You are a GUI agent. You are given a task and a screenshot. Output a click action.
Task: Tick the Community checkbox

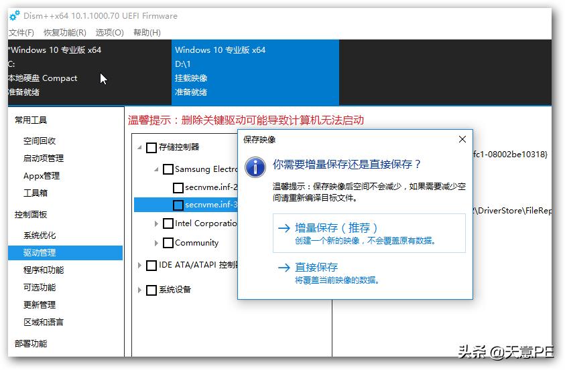168,243
